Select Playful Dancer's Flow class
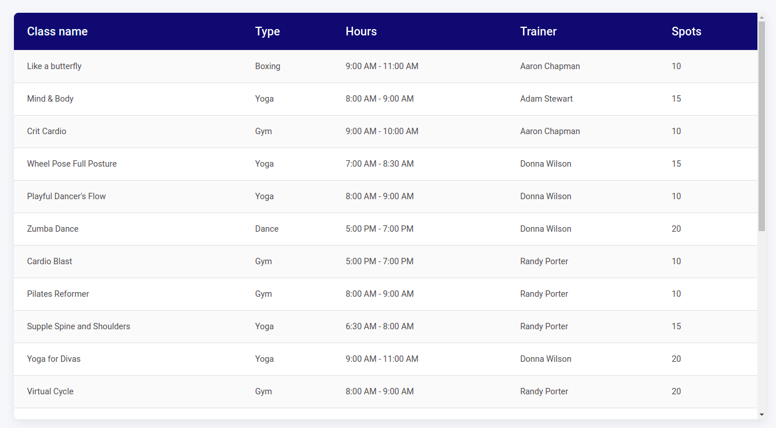The image size is (776, 428). click(67, 196)
